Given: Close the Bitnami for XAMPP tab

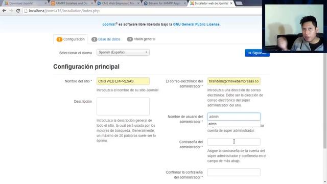Looking at the screenshot, I should [185, 4].
